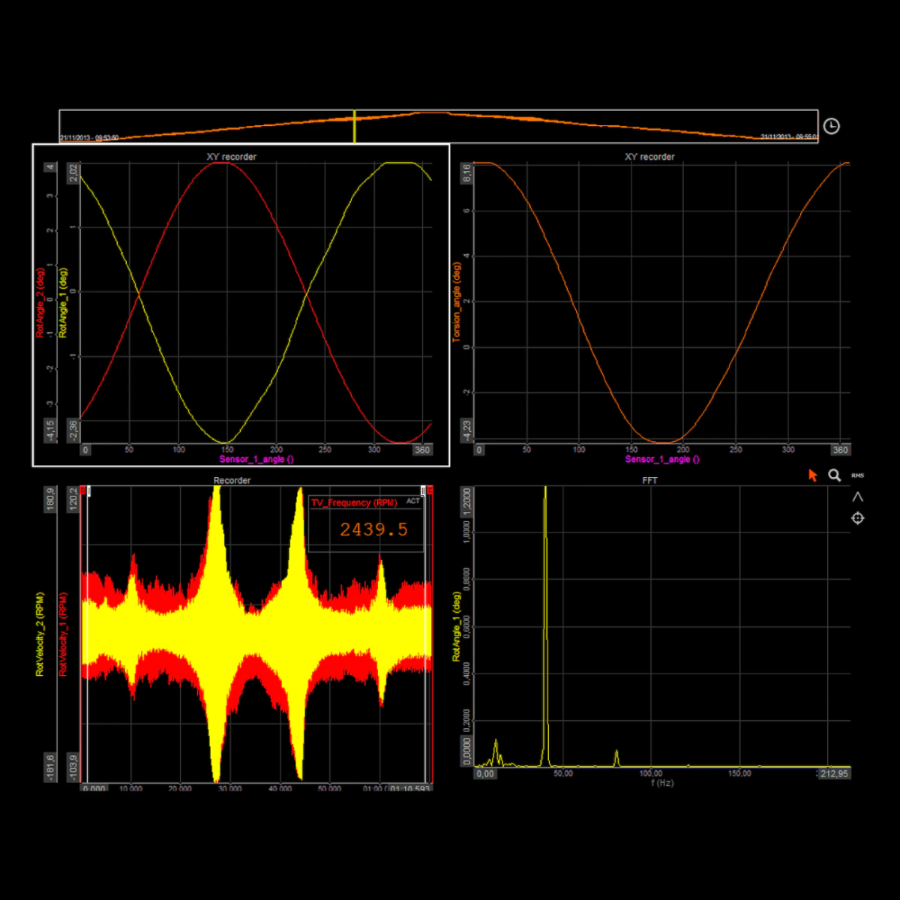Viewport: 900px width, 900px height.
Task: Click the peak marker caret icon
Action: (x=858, y=496)
